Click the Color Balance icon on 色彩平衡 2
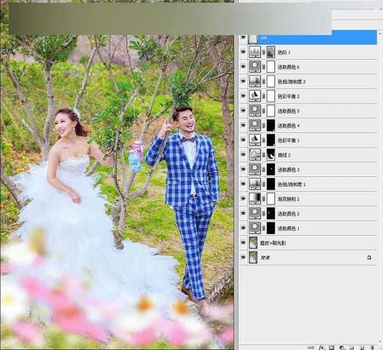Viewport: 383px width, 350px height. coord(255,96)
